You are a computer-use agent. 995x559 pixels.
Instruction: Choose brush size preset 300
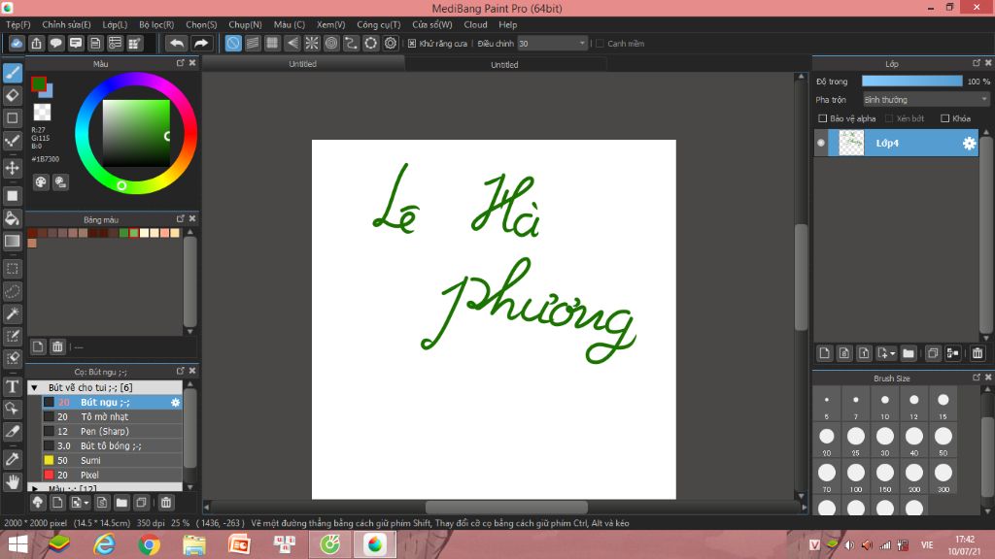pyautogui.click(x=943, y=477)
